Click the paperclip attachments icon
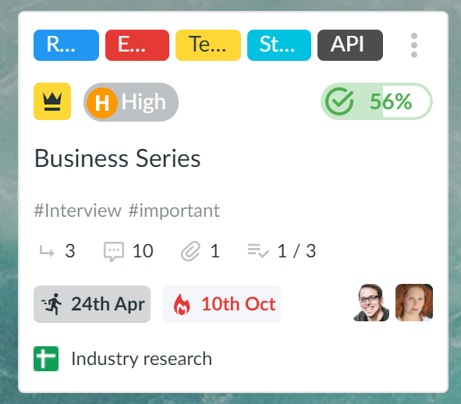The width and height of the screenshot is (461, 404). 190,251
